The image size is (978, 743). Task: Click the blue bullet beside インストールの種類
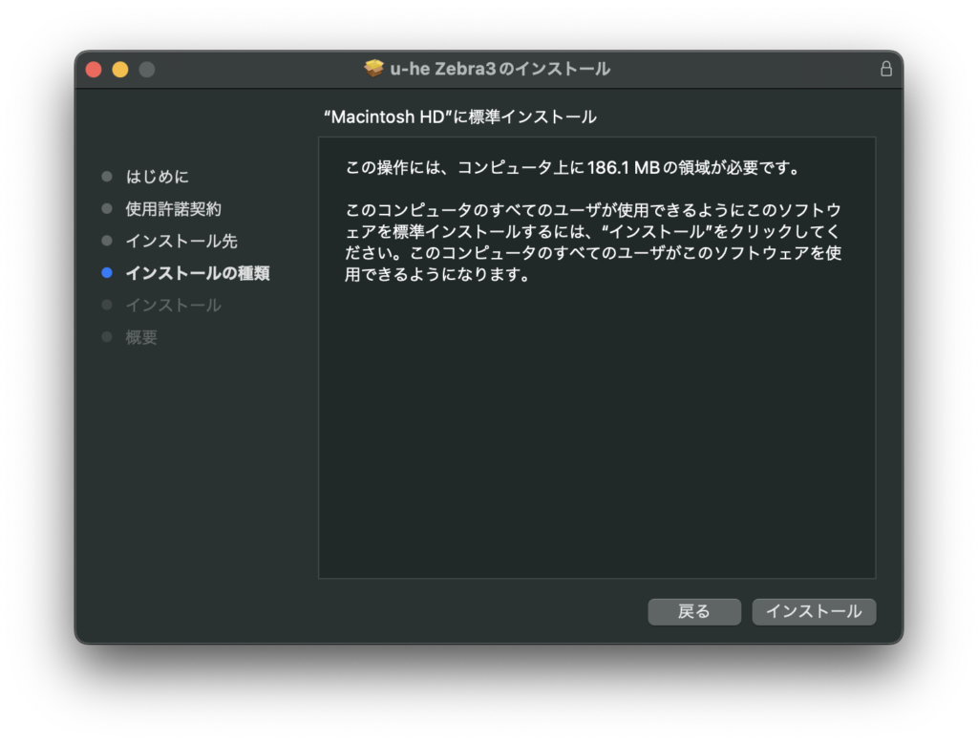[107, 273]
